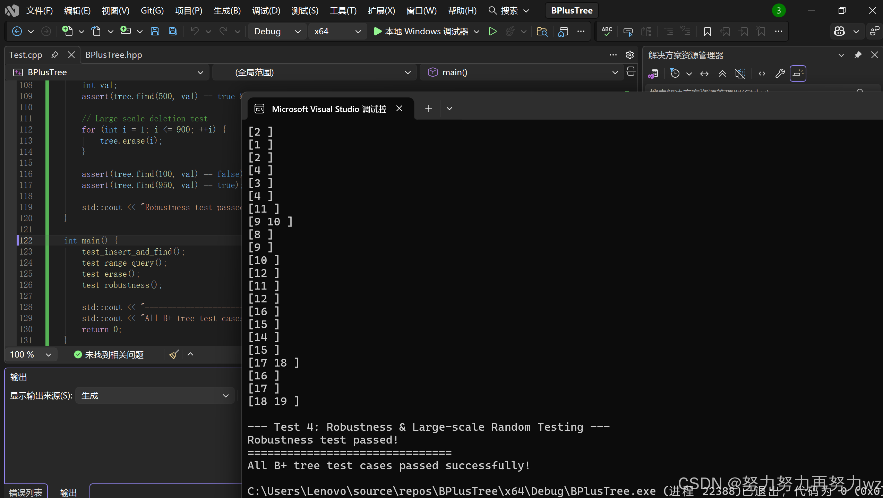Open the Debug configuration dropdown

(x=277, y=32)
